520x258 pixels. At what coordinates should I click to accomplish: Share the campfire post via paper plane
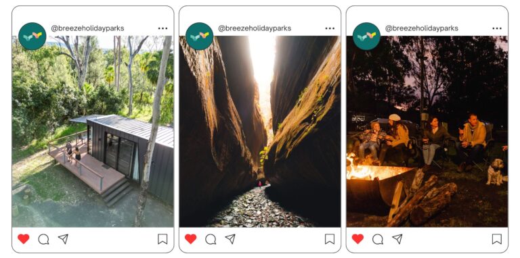[x=397, y=239]
